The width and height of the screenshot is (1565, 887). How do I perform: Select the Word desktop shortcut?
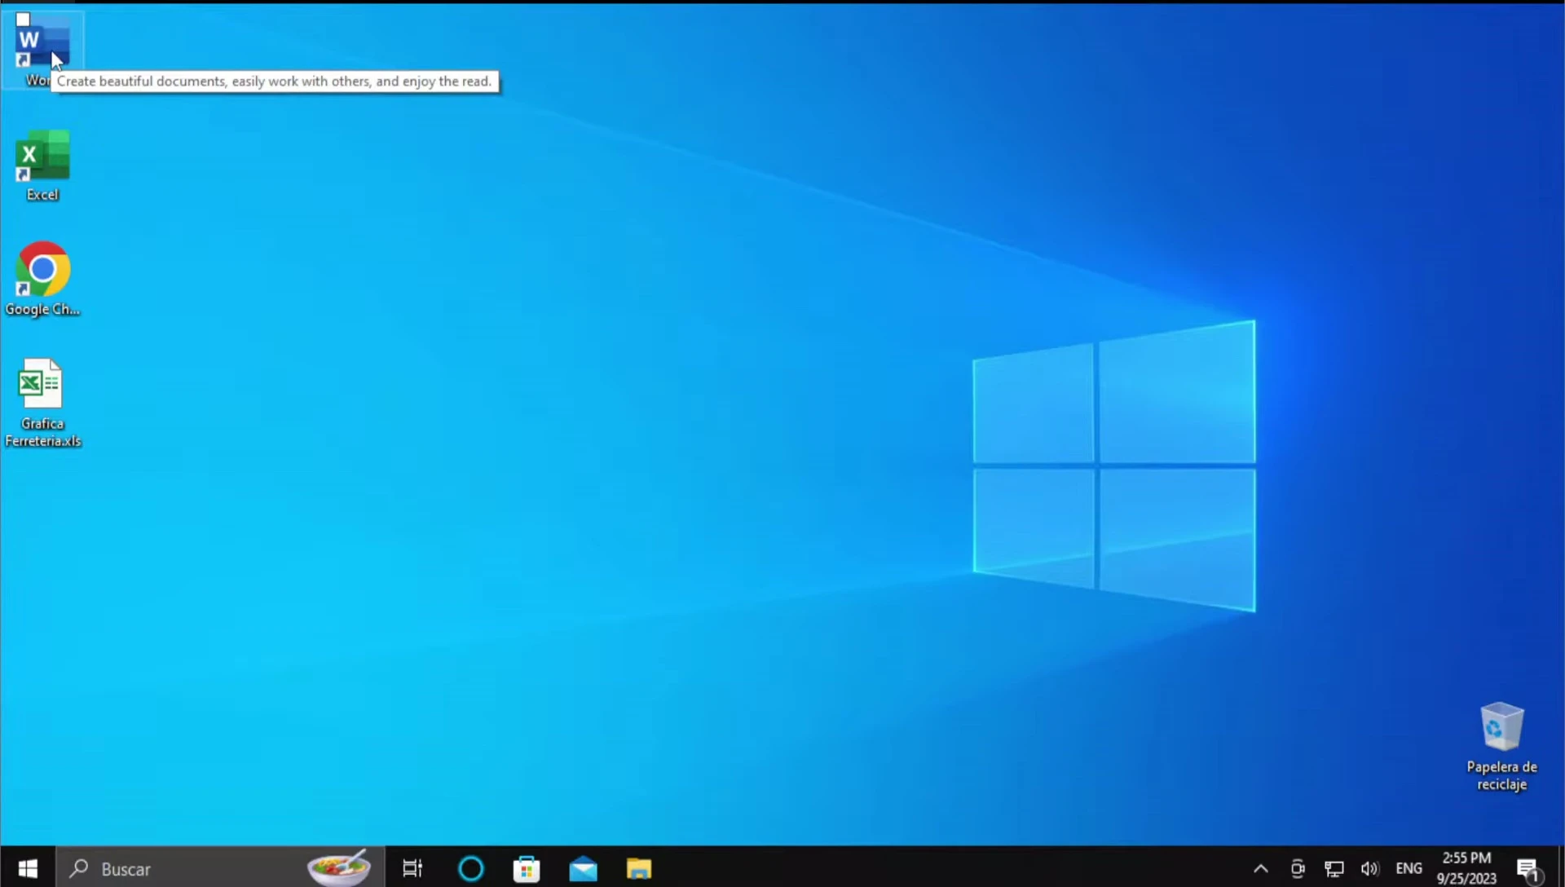coord(42,49)
